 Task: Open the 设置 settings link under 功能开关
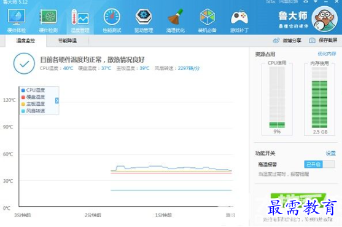pos(331,153)
